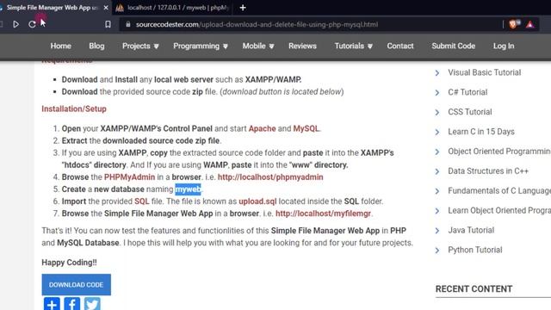The width and height of the screenshot is (551, 310).
Task: Click the highlighted myweb database name
Action: click(188, 189)
